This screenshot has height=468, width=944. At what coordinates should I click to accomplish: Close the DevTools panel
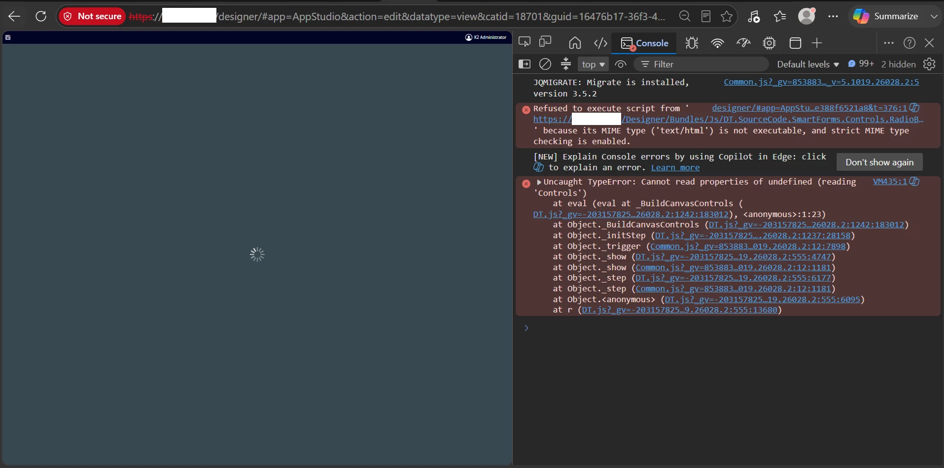[x=929, y=43]
